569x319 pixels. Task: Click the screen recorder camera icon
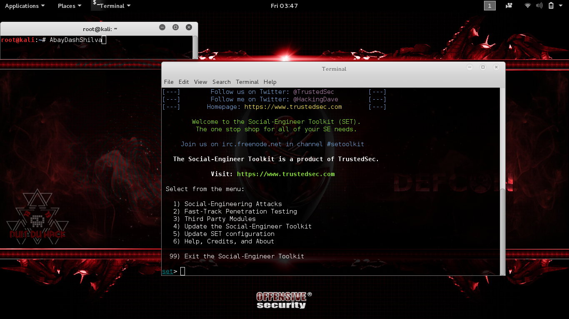(509, 6)
